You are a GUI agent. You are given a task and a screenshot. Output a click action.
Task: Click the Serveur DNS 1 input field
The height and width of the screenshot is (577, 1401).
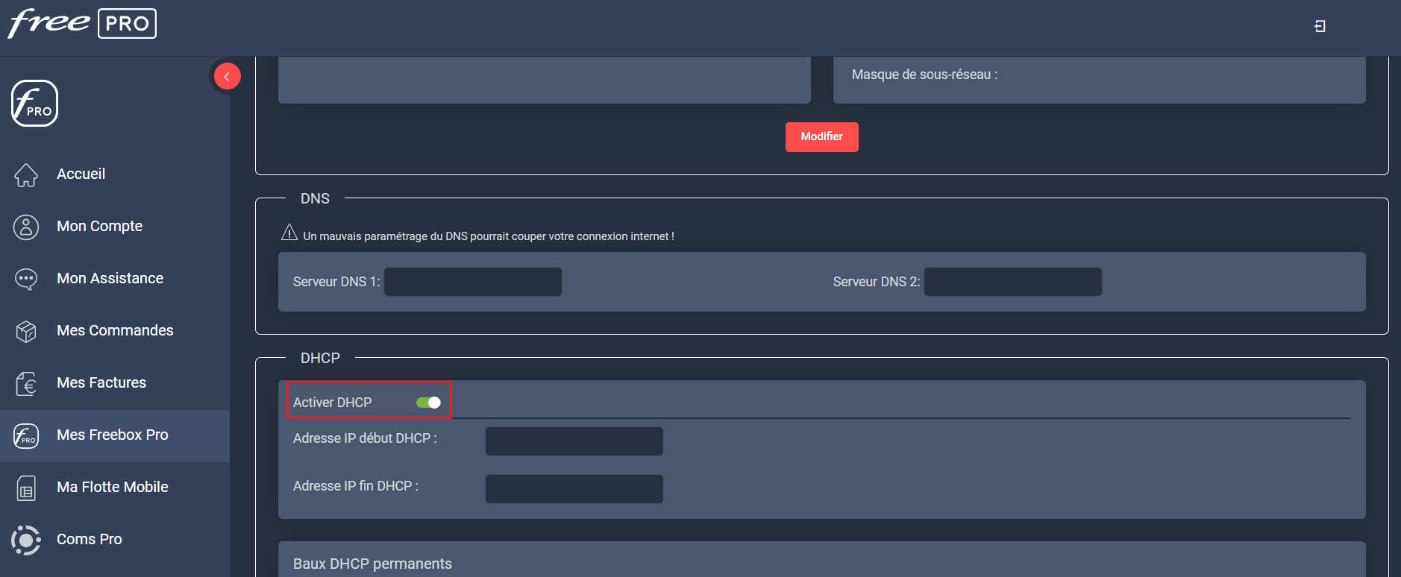click(x=473, y=282)
